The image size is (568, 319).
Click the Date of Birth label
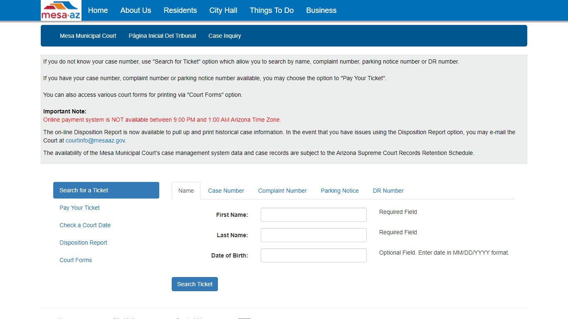point(230,255)
